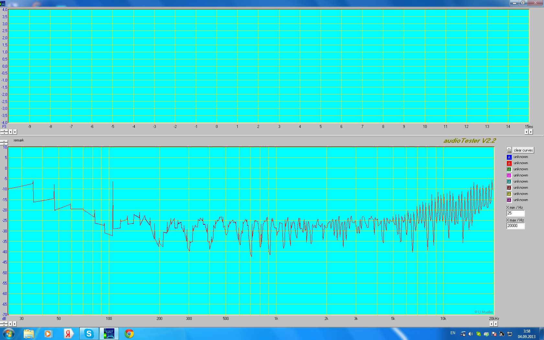Click the clear curves button
Screen dimensions: 544x340
523,150
